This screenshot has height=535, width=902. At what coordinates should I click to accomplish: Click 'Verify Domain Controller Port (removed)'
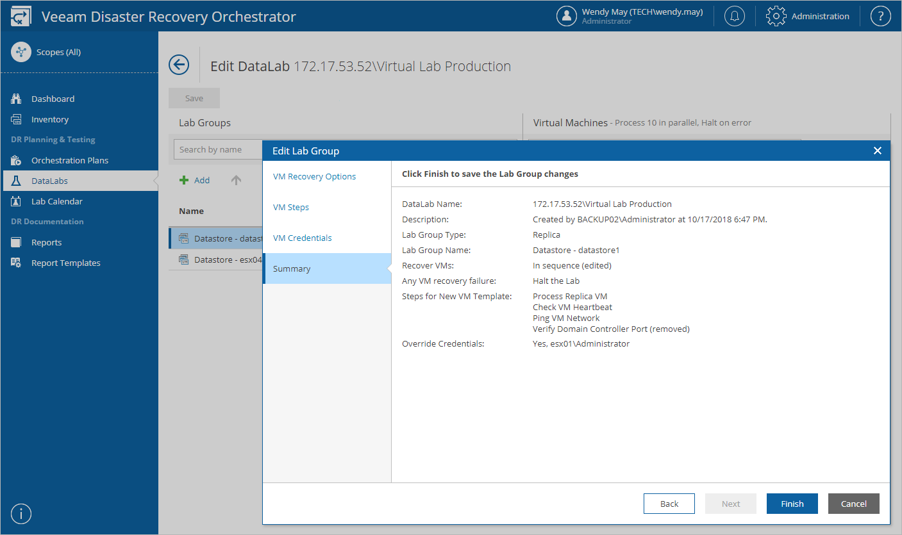click(611, 329)
